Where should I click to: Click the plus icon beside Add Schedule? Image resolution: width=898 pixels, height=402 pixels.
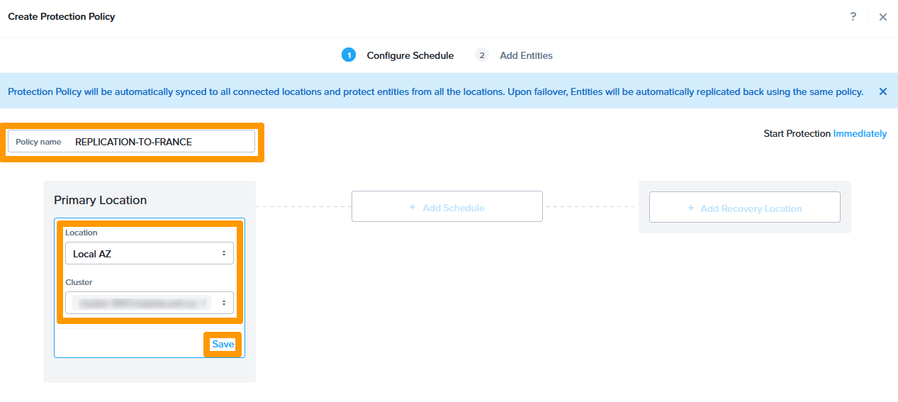[412, 208]
